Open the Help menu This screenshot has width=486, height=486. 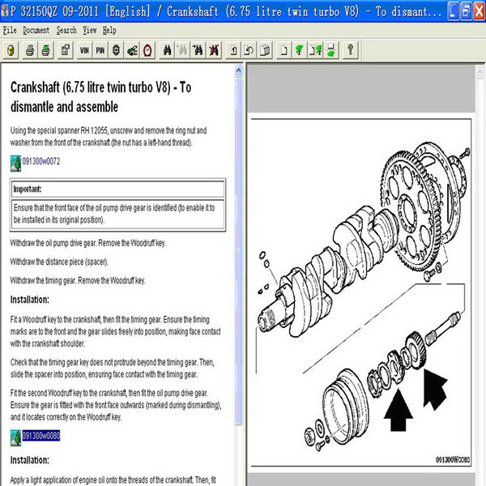[109, 30]
